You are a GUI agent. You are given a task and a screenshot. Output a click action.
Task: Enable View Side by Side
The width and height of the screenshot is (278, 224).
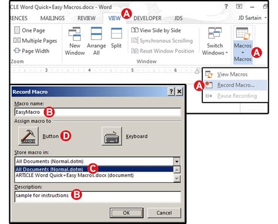click(x=156, y=30)
